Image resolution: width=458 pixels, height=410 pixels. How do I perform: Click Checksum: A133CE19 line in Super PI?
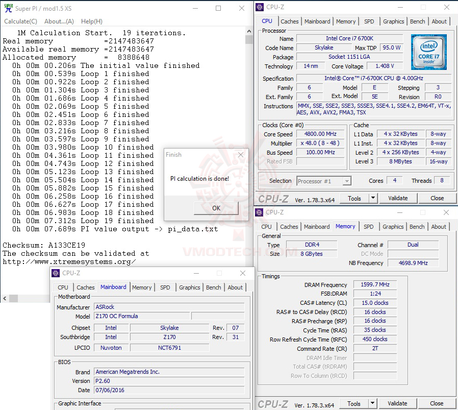click(x=44, y=245)
